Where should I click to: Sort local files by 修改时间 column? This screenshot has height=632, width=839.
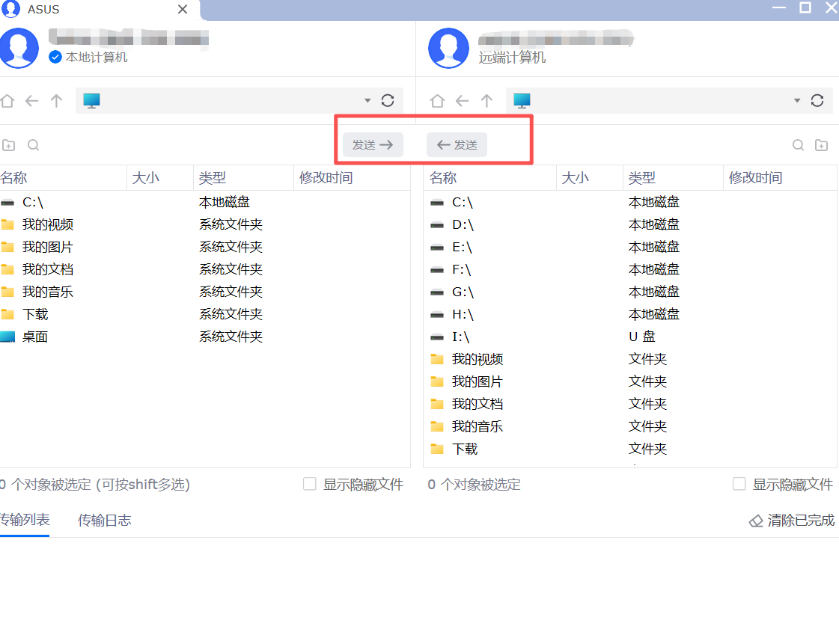pyautogui.click(x=352, y=178)
